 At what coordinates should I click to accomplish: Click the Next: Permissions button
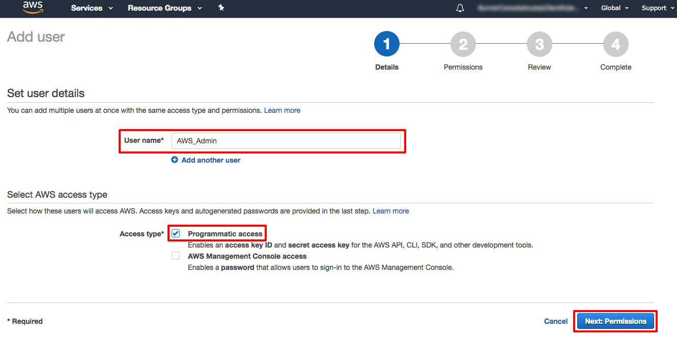click(x=615, y=321)
